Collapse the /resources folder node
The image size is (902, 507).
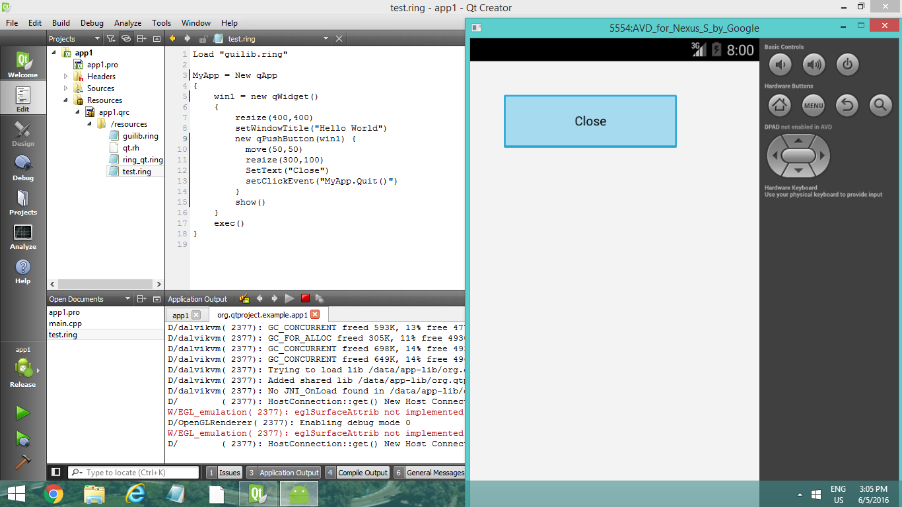click(89, 124)
